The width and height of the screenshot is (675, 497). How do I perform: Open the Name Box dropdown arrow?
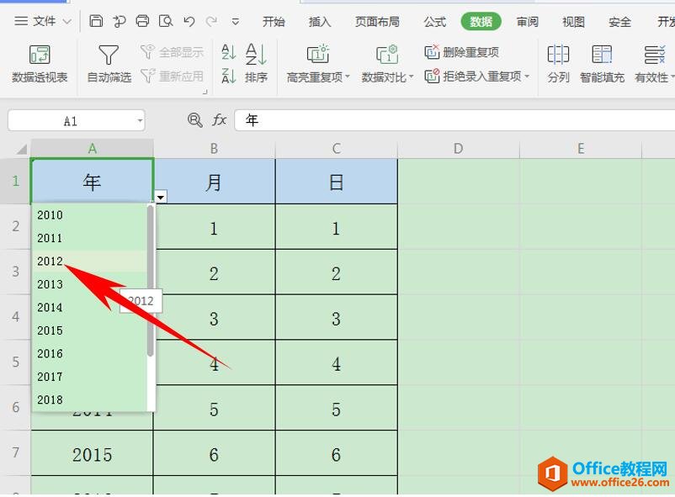click(x=139, y=120)
